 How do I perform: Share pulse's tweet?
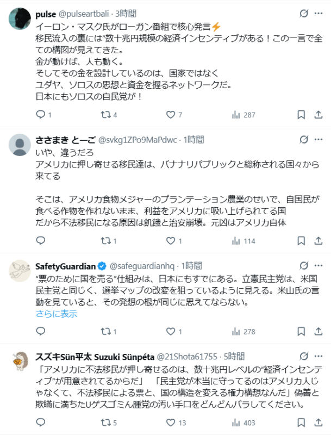click(318, 115)
